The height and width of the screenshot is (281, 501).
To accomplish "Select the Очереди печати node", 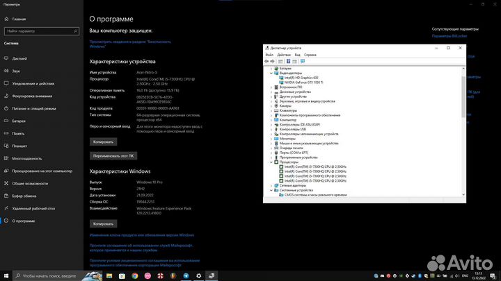I will [x=291, y=148].
